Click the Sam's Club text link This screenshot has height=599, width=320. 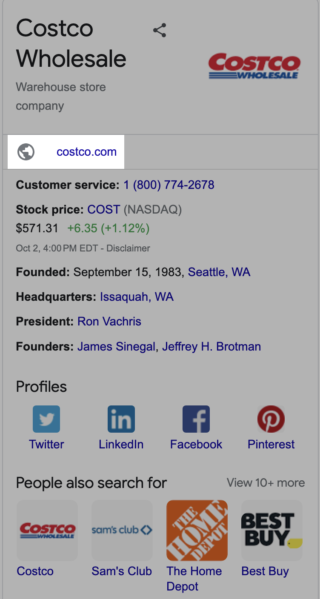click(122, 571)
